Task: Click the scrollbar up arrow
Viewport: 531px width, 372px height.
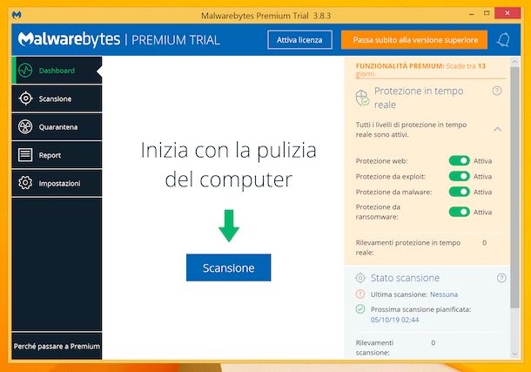Action: (x=515, y=62)
